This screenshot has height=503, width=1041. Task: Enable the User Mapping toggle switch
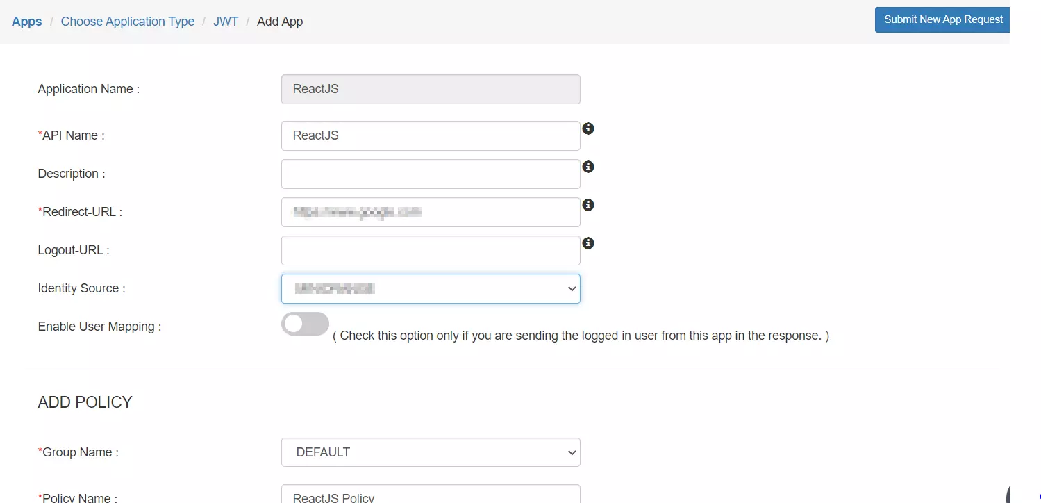point(305,323)
